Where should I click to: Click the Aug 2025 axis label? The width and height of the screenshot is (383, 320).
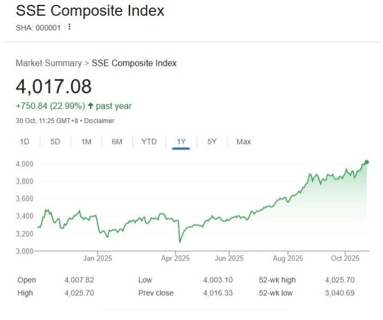[x=287, y=258]
